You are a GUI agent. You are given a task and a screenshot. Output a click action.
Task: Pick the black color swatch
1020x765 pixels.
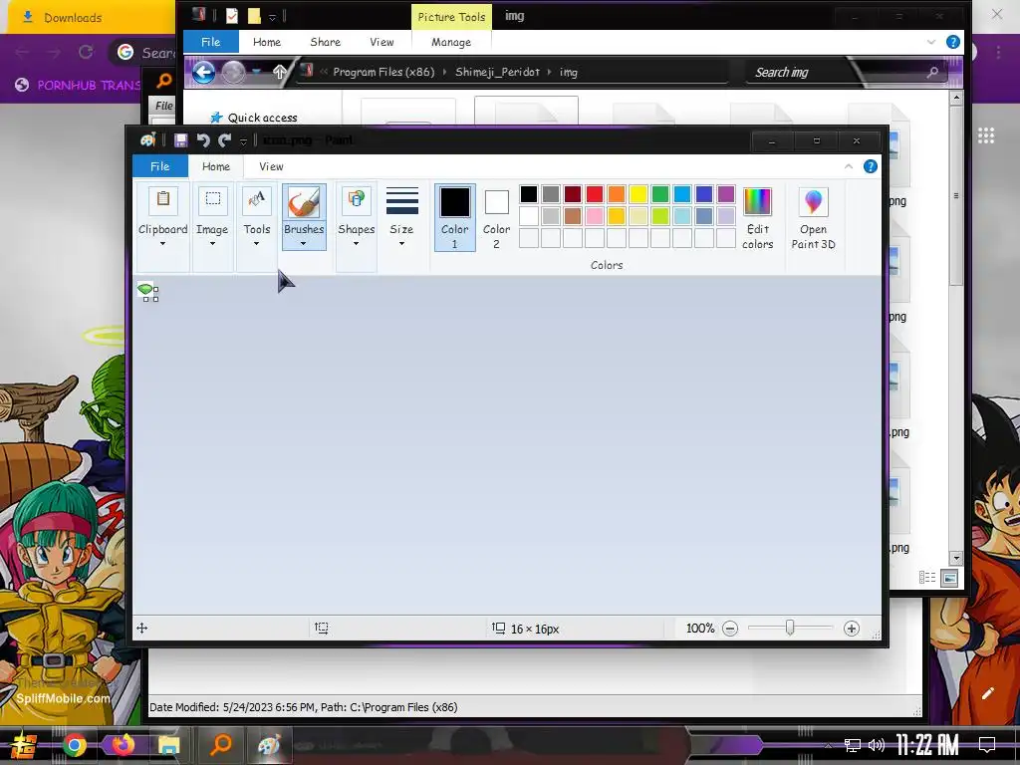coord(529,194)
